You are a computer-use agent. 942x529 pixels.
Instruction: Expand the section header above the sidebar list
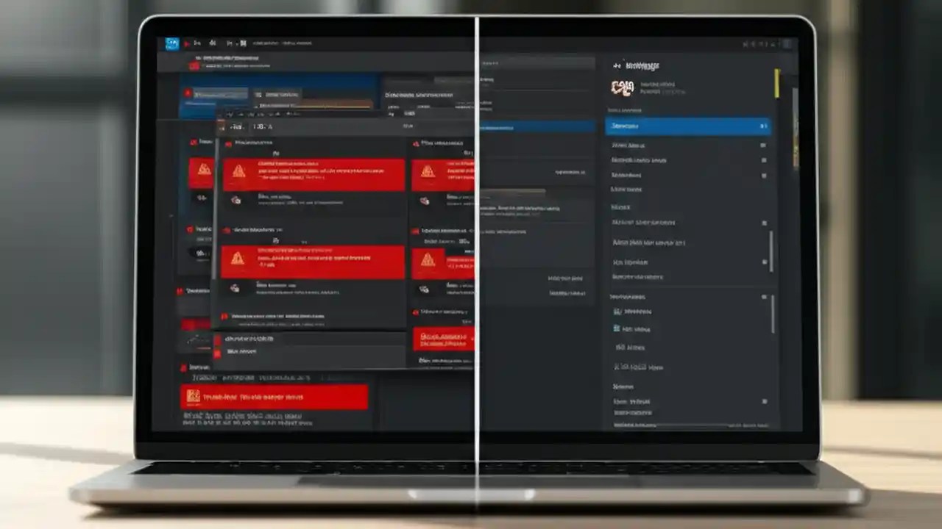click(x=624, y=110)
